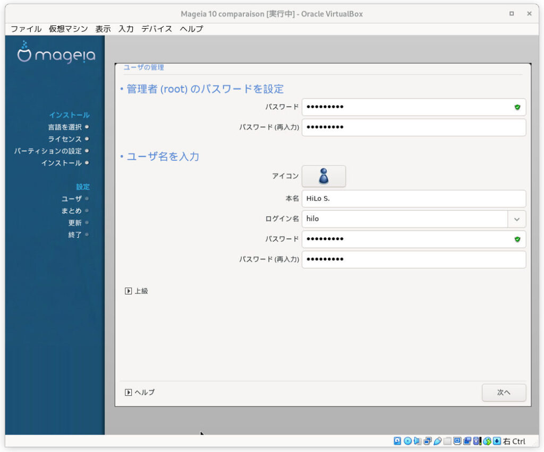Open the 表示 menu
Screen dimensions: 544x452
coord(103,29)
